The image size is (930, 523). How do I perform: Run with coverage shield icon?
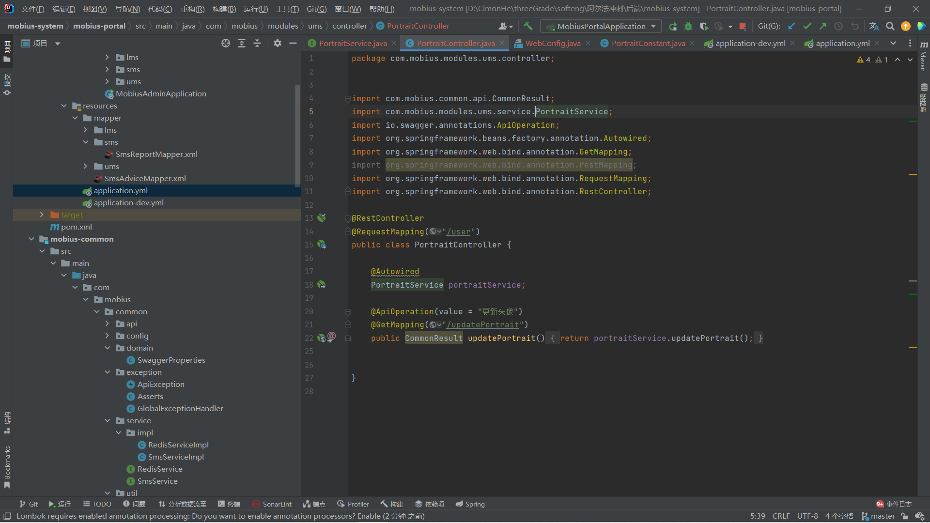point(704,26)
